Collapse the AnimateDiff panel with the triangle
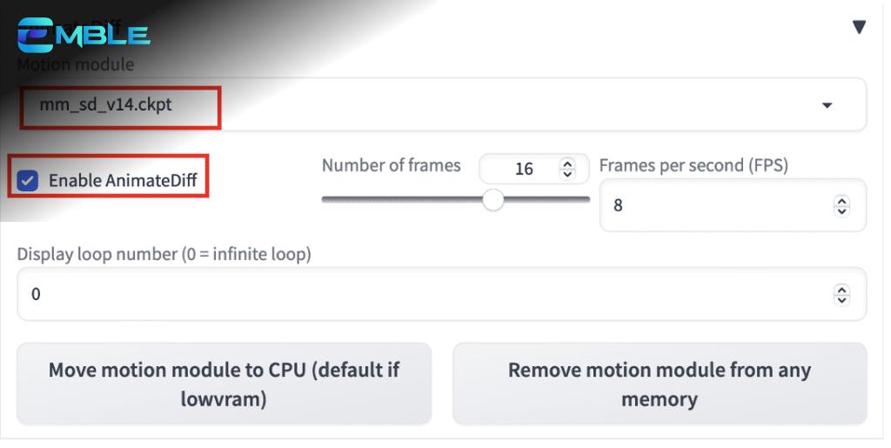Viewport: 891px width, 448px height. tap(859, 27)
